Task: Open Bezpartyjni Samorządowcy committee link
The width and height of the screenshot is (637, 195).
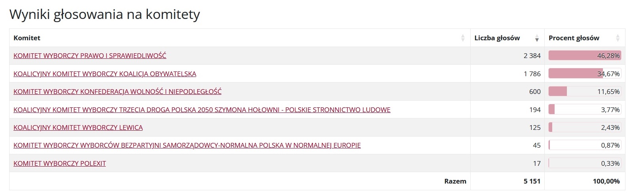Action: click(x=187, y=145)
